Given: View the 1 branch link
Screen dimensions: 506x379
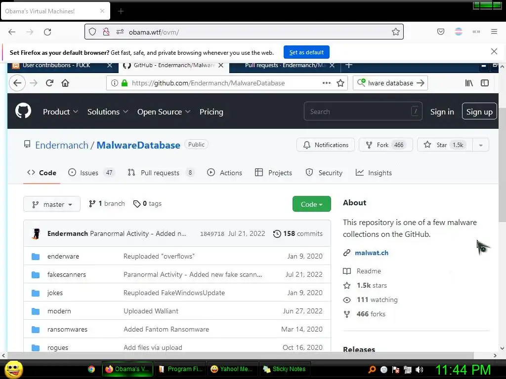Looking at the screenshot, I should tap(107, 204).
